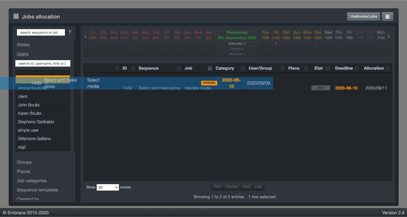Select user client in the list
Image resolution: width=407 pixels, height=217 pixels.
43,97
